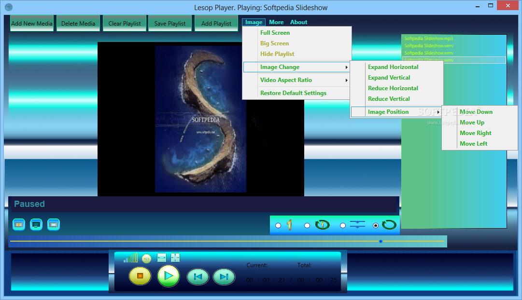
Task: Open the More menu
Action: (x=276, y=22)
